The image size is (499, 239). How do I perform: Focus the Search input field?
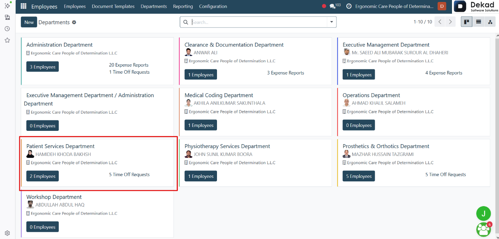[x=259, y=22]
